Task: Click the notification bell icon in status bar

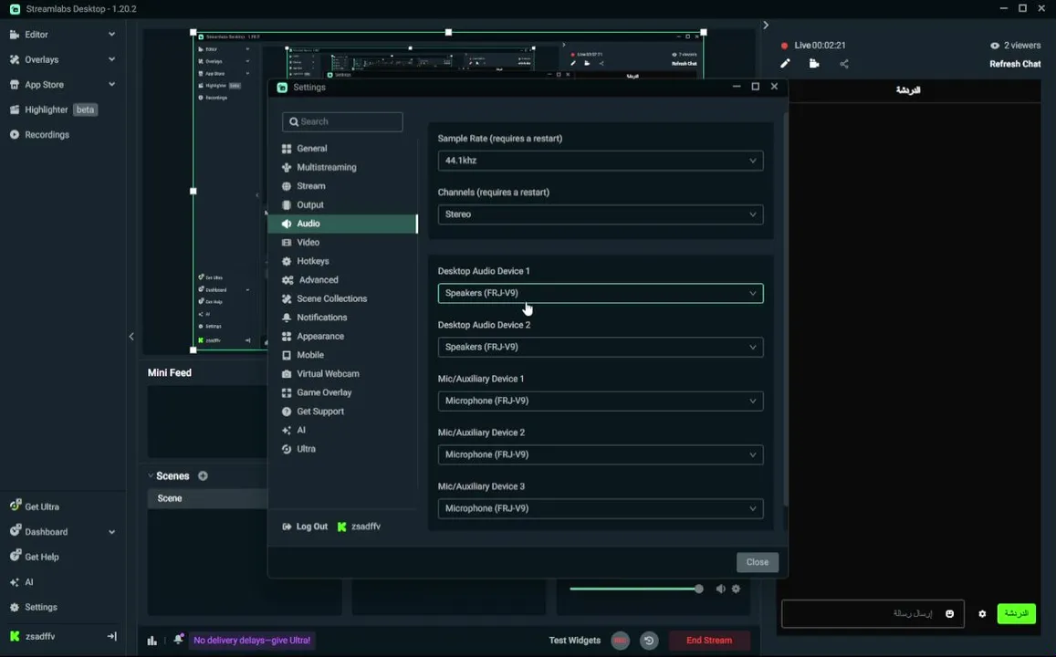Action: [x=178, y=640]
